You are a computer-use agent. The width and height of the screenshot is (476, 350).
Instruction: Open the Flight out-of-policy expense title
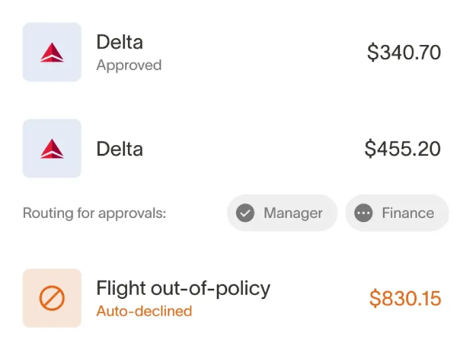tap(183, 288)
